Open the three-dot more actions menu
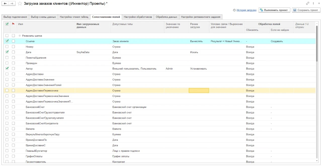Screen dimensions: 322x167 point(313,4)
